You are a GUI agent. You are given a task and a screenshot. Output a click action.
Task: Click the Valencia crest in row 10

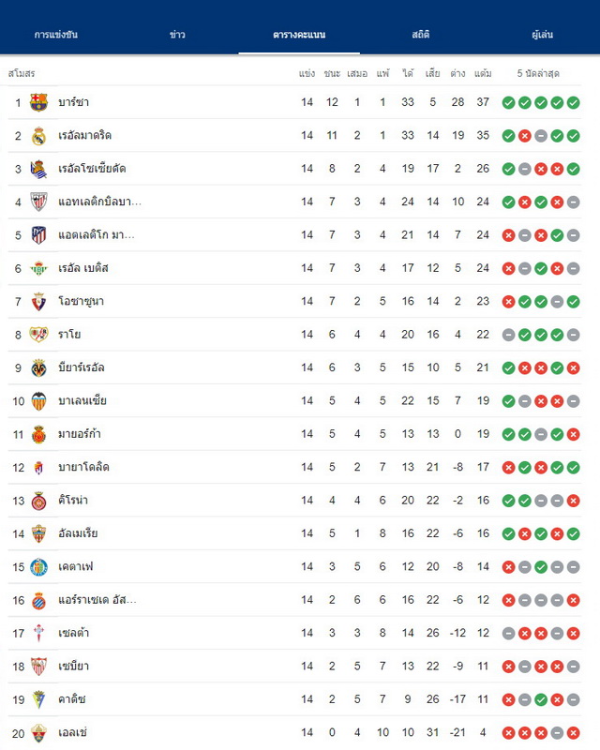click(x=38, y=401)
